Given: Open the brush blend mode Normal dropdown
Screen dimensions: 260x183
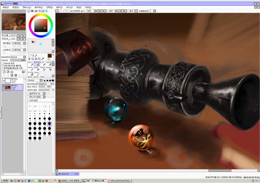Looking at the screenshot, I should click(x=35, y=80).
